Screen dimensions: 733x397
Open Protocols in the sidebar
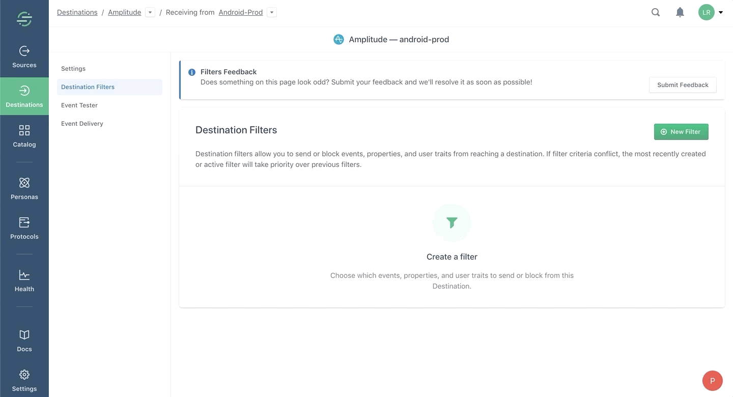(x=24, y=229)
